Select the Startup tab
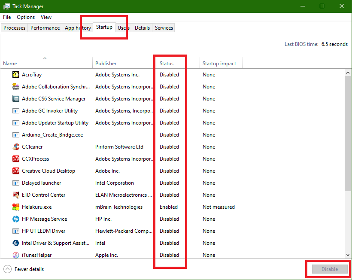 (x=104, y=27)
